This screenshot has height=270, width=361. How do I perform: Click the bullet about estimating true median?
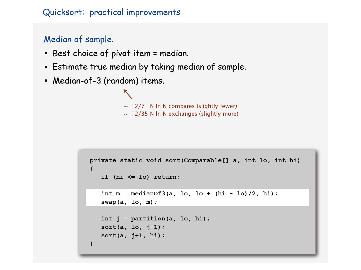[x=149, y=67]
